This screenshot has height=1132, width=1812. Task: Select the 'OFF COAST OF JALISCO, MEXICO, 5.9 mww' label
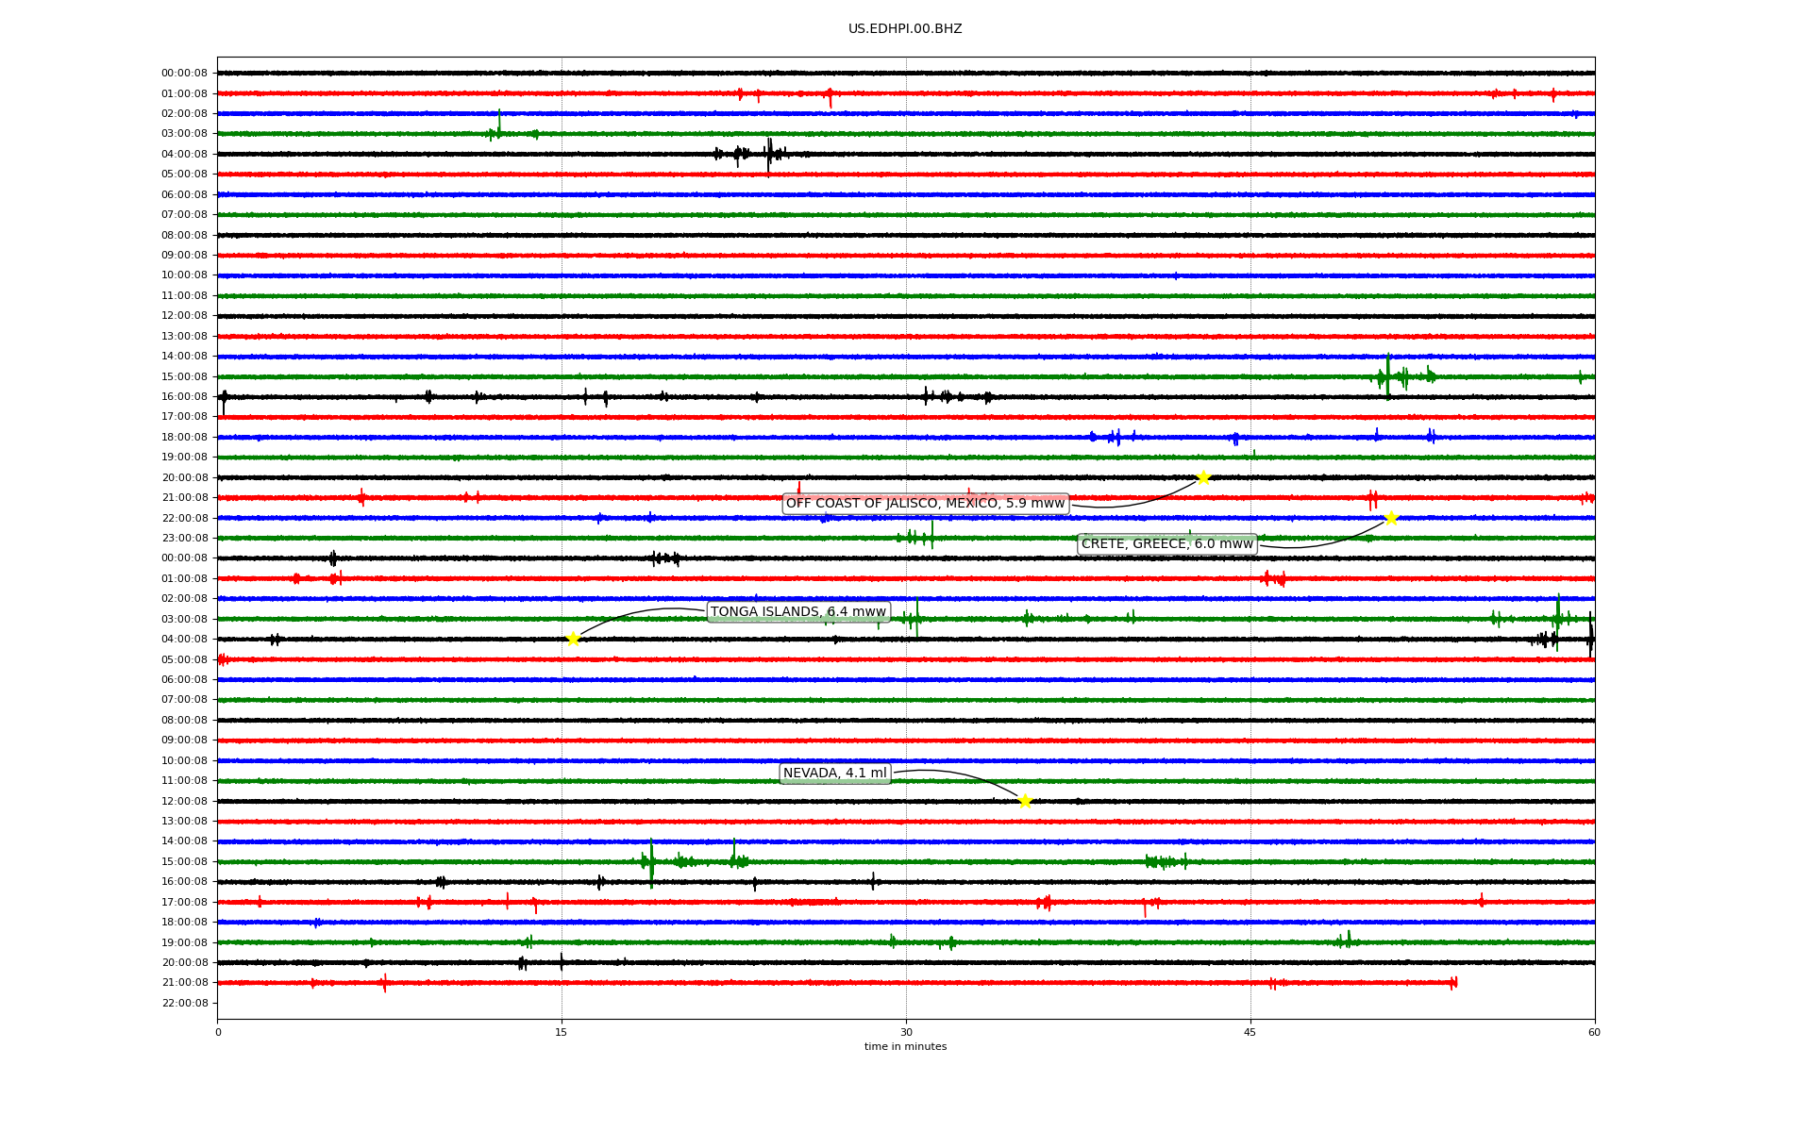click(x=925, y=504)
